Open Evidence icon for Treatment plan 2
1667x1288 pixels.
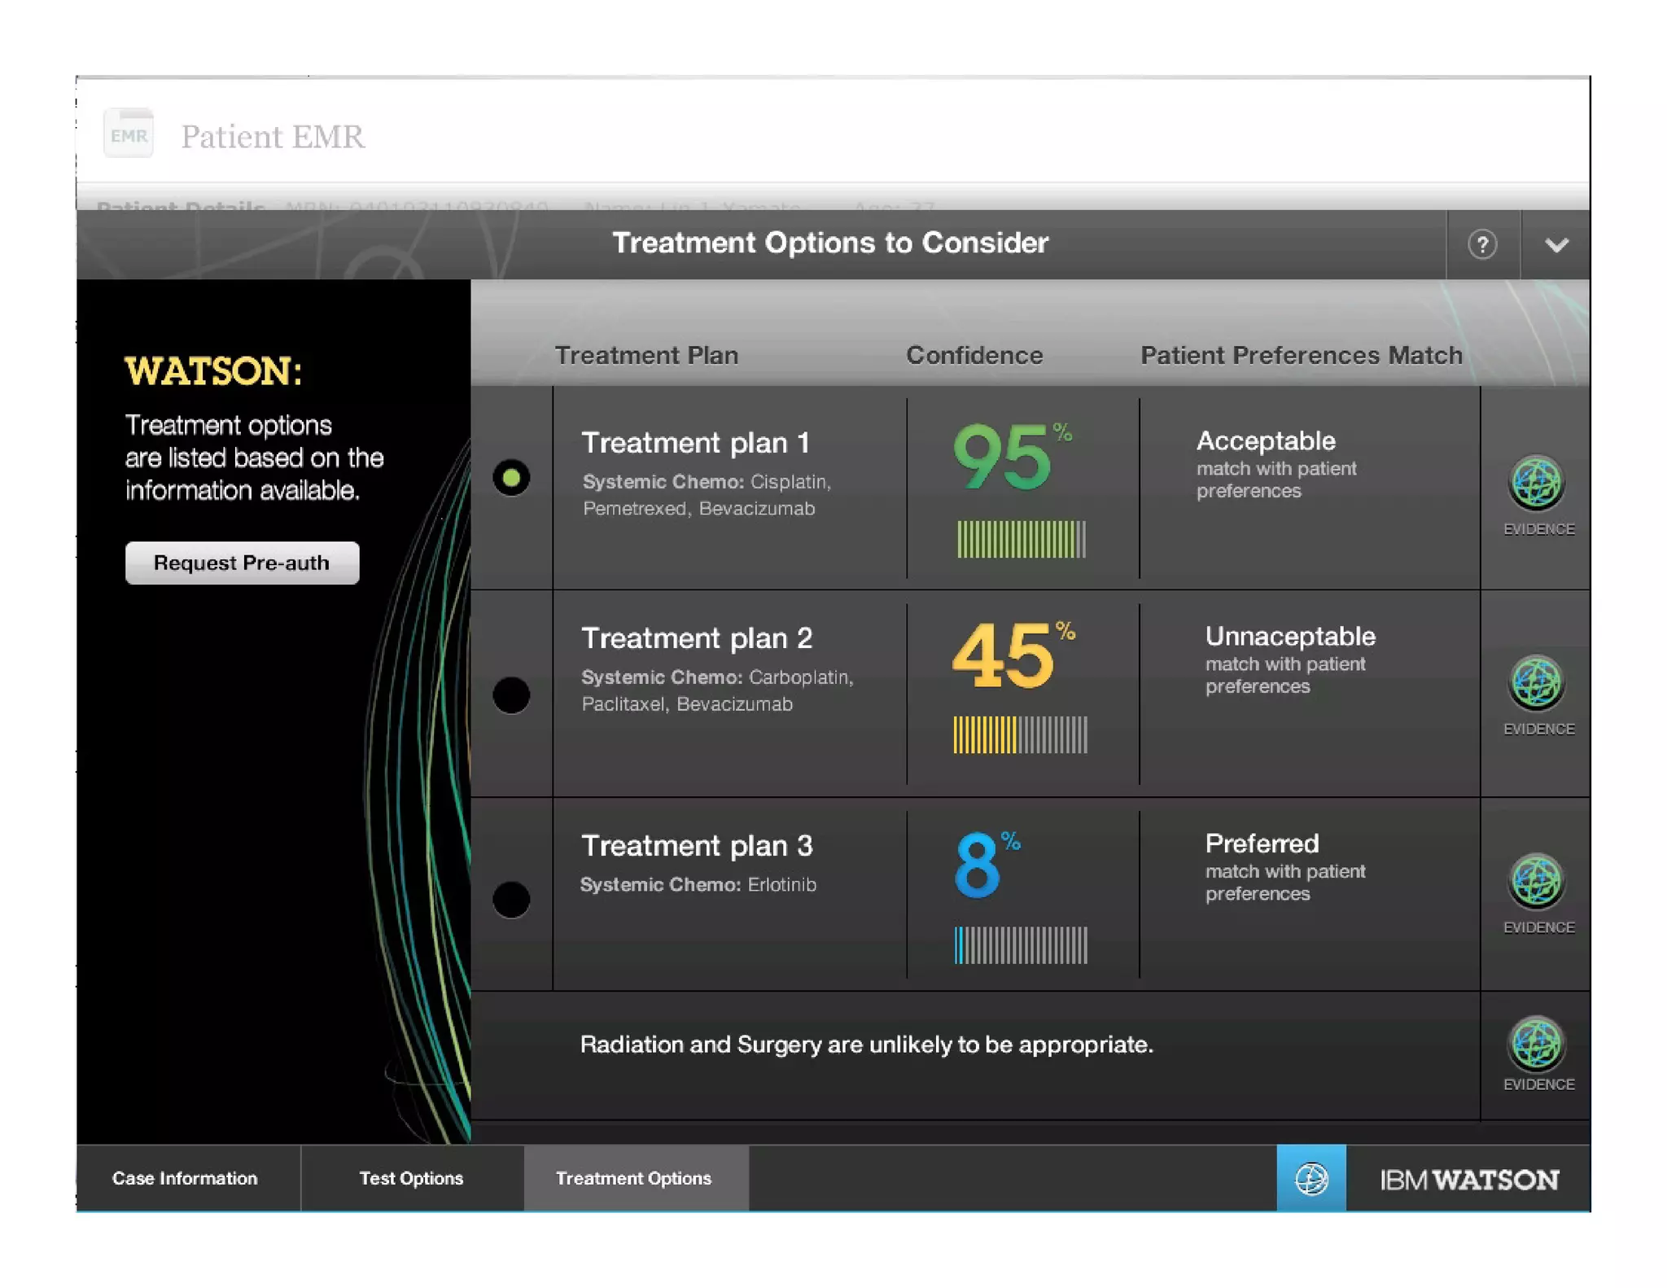1536,682
